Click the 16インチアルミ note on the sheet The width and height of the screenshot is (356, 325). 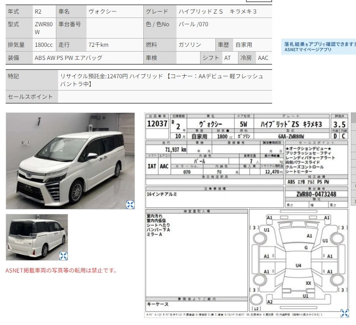tap(162, 194)
